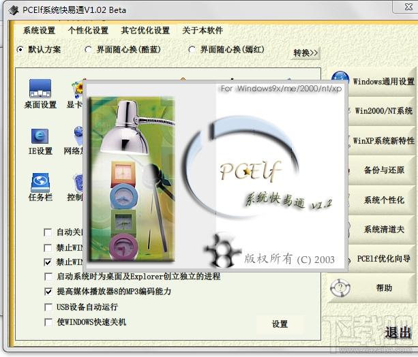Open 系统清道夫 section
Screen dimensions: 418x357
[383, 229]
